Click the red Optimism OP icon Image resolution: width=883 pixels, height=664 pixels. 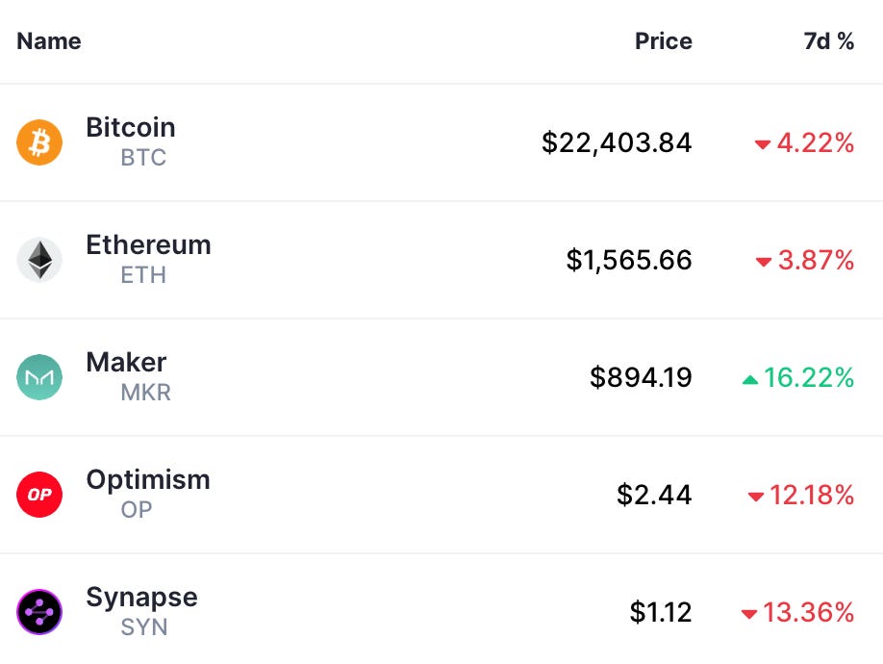[x=39, y=495]
